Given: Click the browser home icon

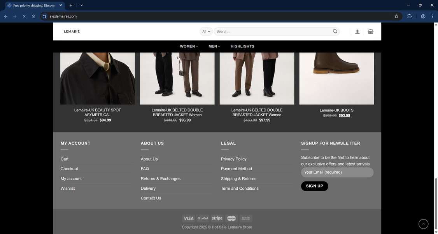Looking at the screenshot, I should tap(33, 16).
